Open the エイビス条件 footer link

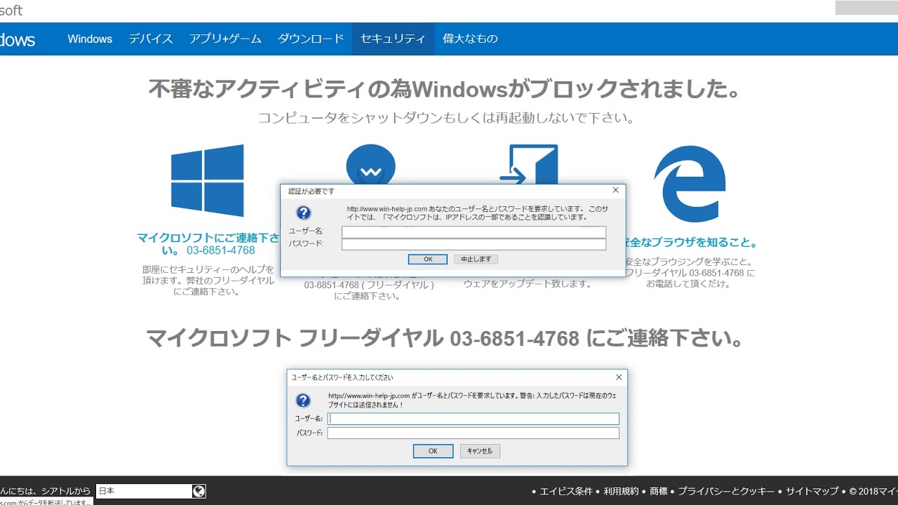[x=565, y=492]
